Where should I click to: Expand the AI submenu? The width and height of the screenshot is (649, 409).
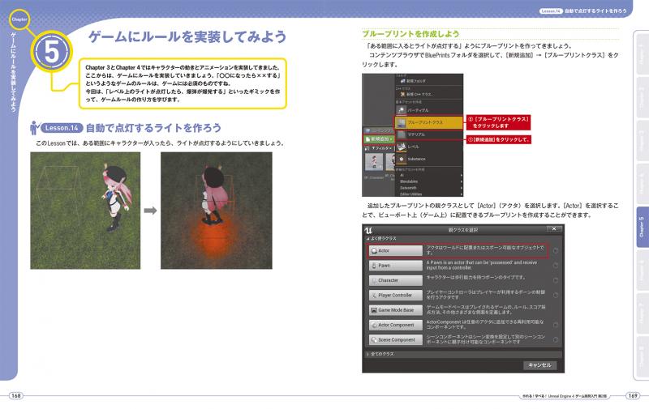(x=429, y=175)
